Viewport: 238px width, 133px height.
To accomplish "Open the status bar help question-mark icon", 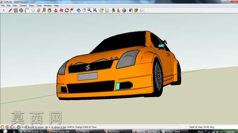I will coord(18,127).
